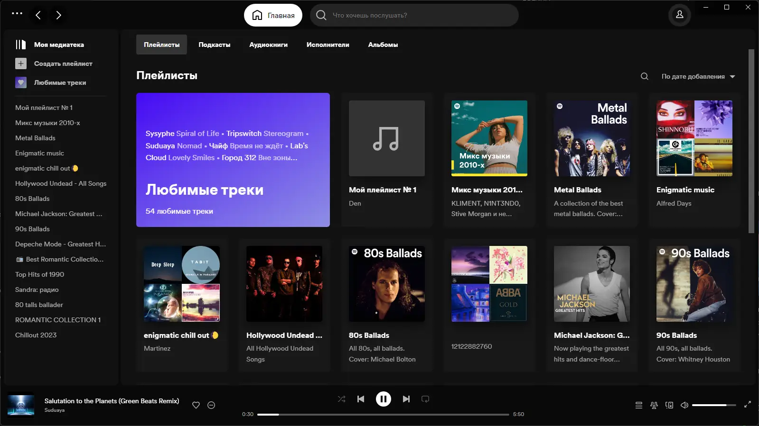759x426 pixels.
Task: Go back with the left arrow
Action: pos(38,15)
